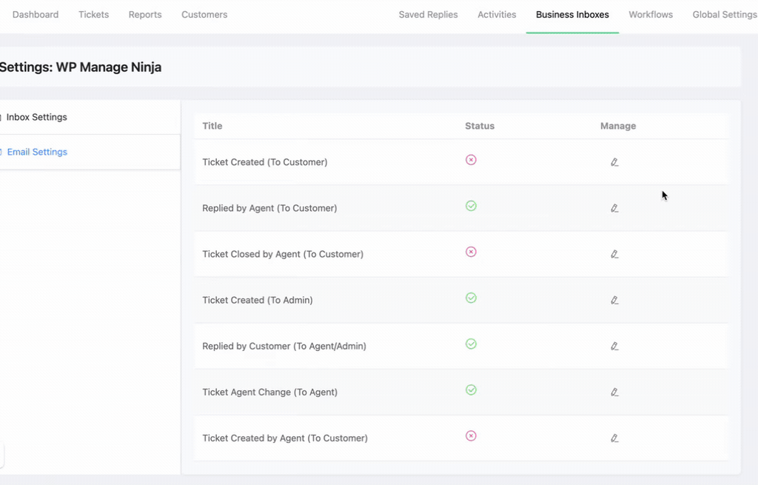Edit the Ticket Closed by Agent email

coord(614,254)
